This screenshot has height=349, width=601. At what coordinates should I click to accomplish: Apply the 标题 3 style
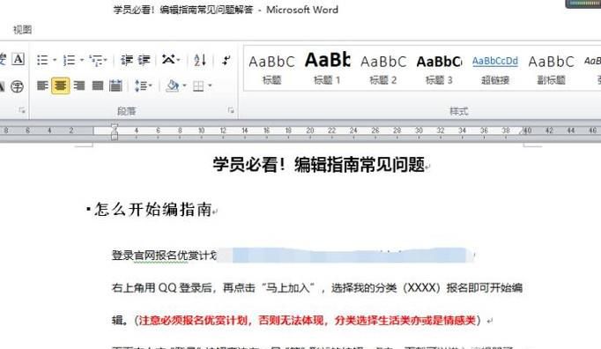tap(439, 70)
